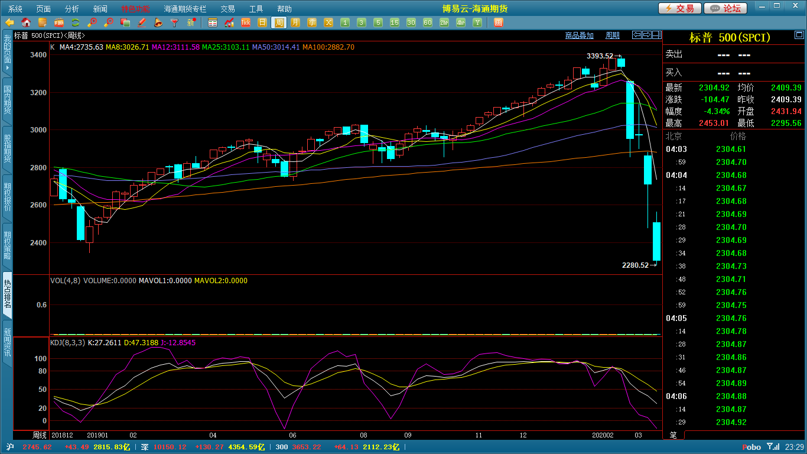Select the 笔 tab under tick list
The height and width of the screenshot is (454, 807).
[673, 435]
